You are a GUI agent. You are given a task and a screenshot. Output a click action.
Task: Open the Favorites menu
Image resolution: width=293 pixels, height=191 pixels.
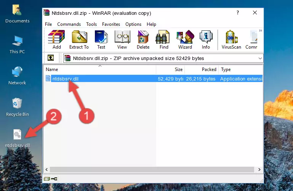coord(111,24)
